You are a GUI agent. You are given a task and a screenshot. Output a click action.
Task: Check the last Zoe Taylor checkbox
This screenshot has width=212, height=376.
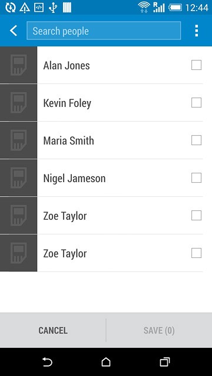click(196, 253)
